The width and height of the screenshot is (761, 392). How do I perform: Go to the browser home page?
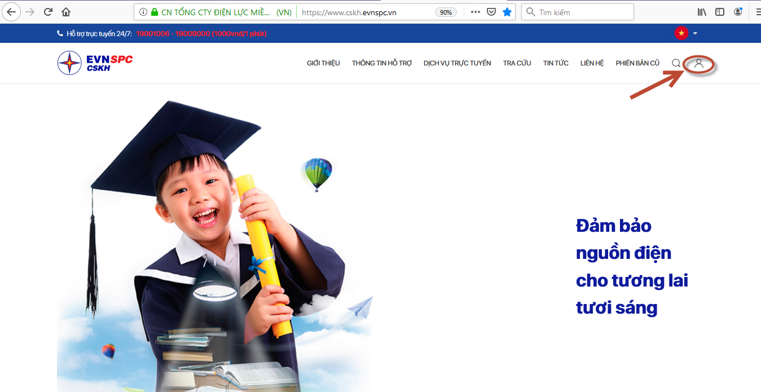pyautogui.click(x=66, y=12)
